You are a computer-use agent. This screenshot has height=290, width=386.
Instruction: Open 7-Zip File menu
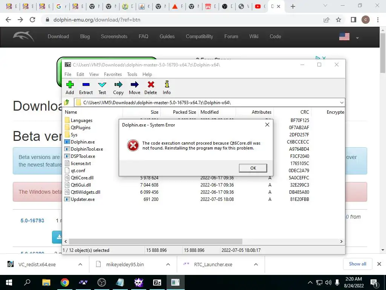pyautogui.click(x=68, y=74)
